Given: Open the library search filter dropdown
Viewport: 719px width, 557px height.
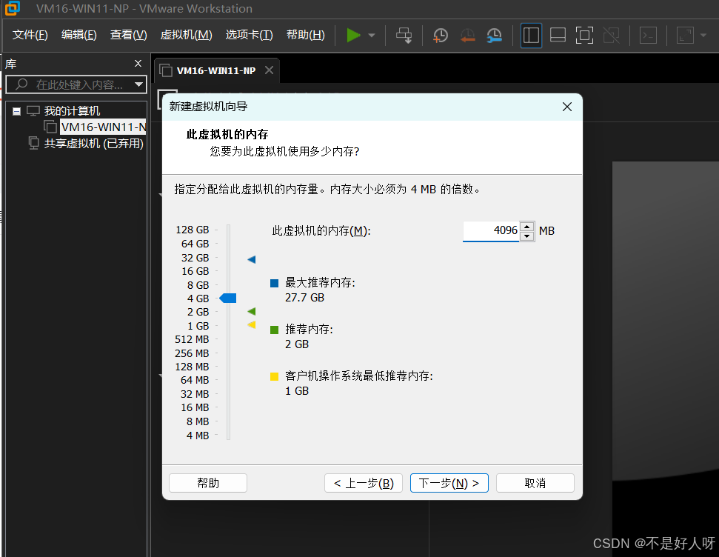Looking at the screenshot, I should tap(138, 84).
